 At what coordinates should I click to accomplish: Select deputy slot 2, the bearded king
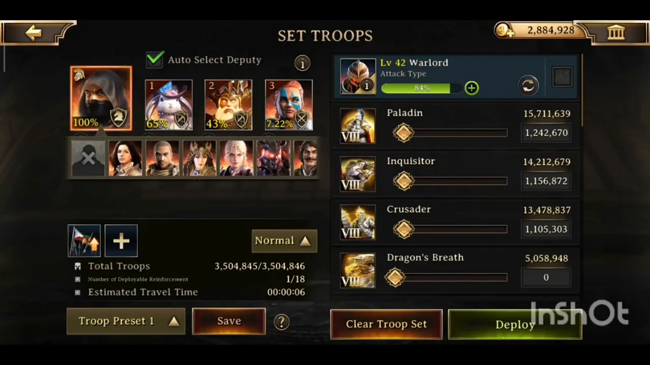click(229, 105)
